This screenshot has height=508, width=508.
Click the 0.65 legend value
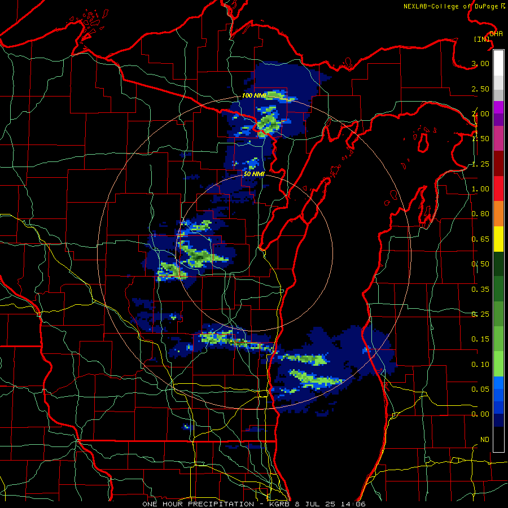(x=480, y=239)
